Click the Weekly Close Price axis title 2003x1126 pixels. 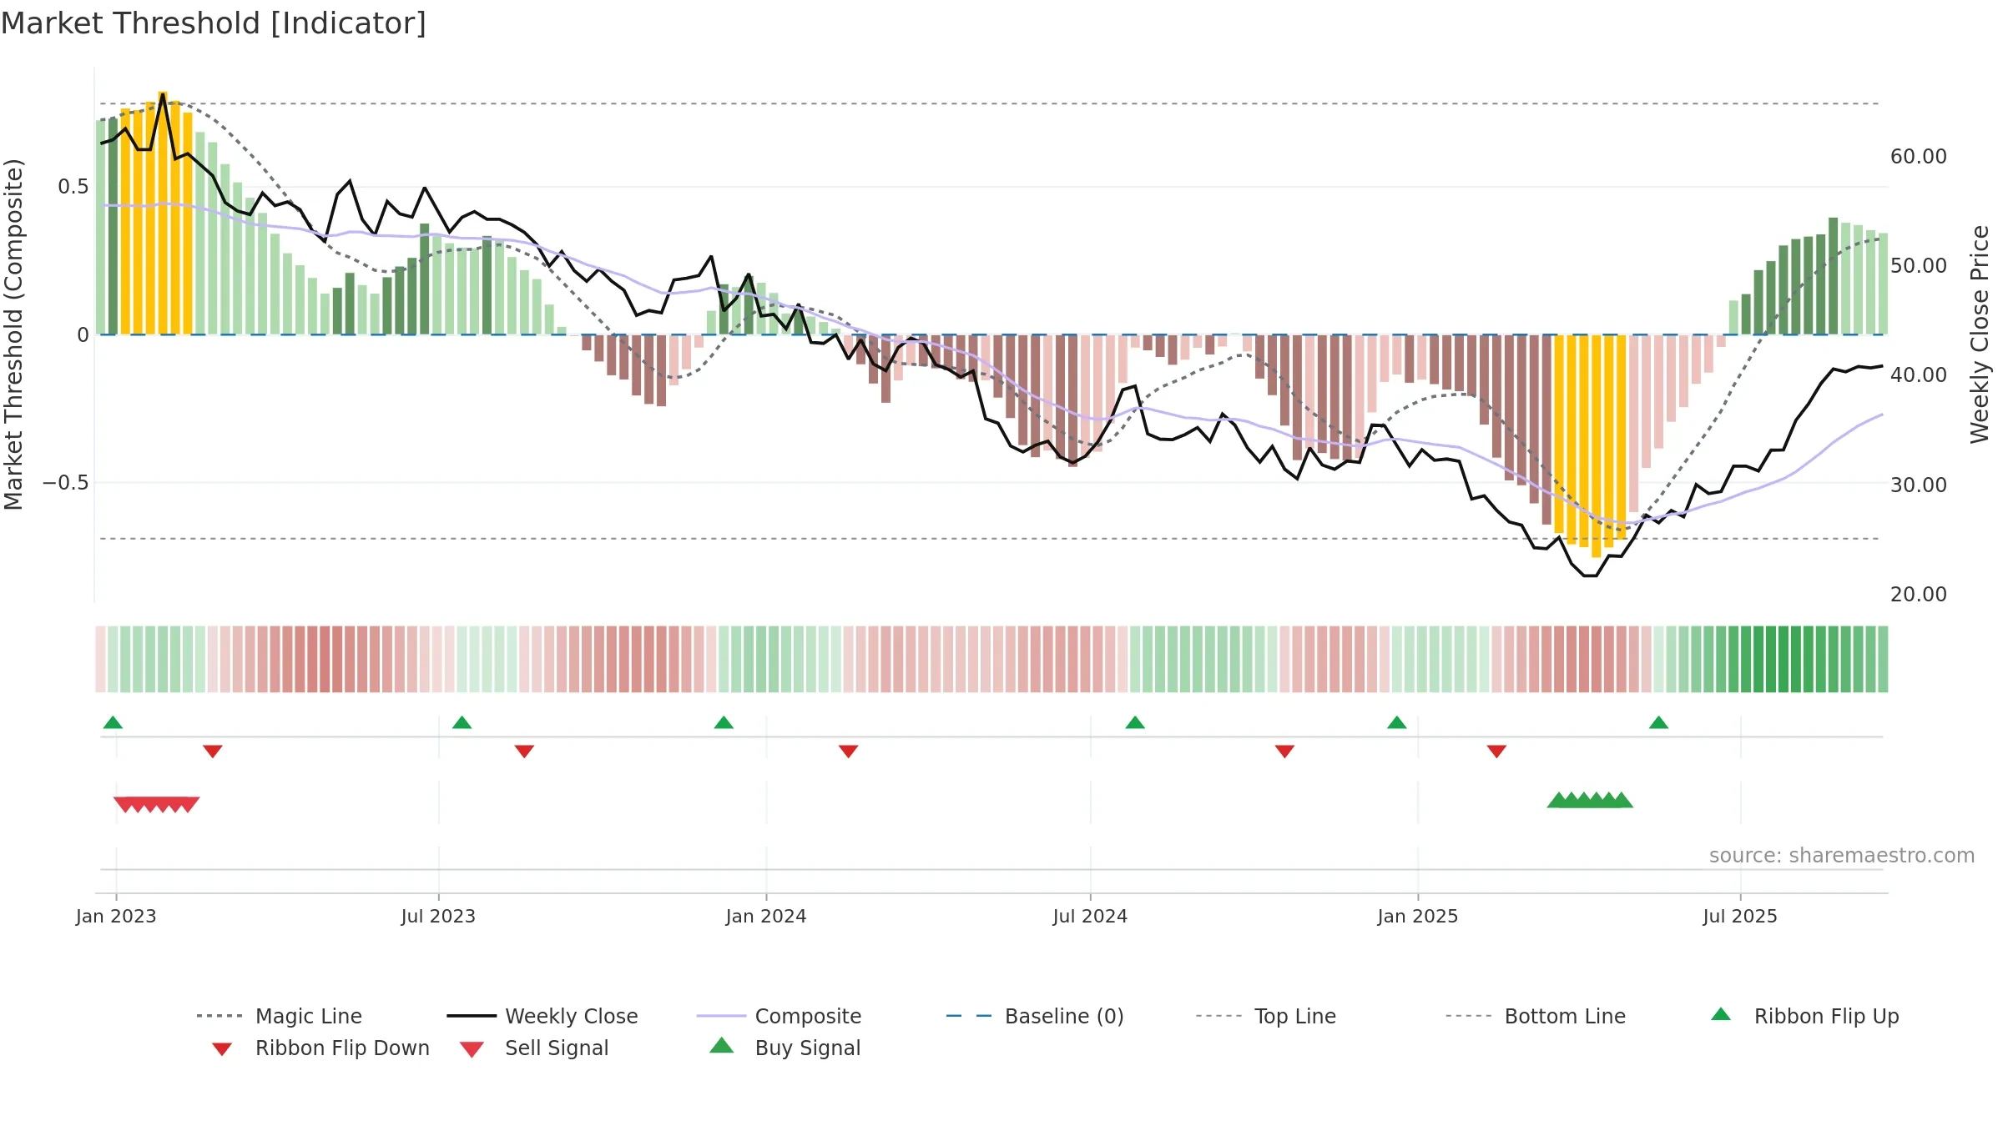tap(1980, 334)
